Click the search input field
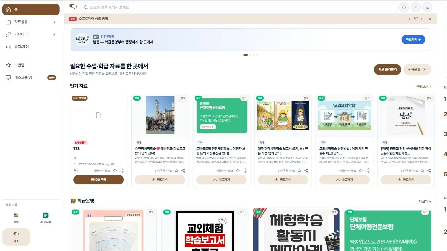This screenshot has width=447, height=251. tap(239, 7)
